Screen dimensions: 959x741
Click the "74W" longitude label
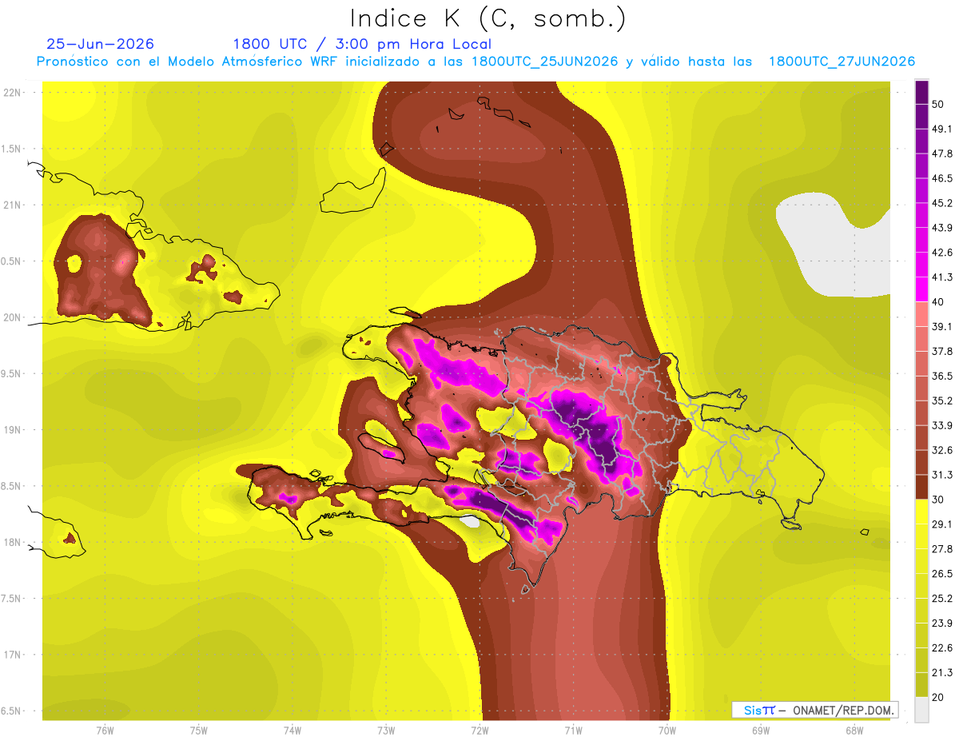tap(292, 731)
